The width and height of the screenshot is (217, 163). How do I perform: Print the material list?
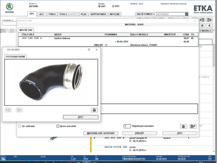tap(183, 126)
